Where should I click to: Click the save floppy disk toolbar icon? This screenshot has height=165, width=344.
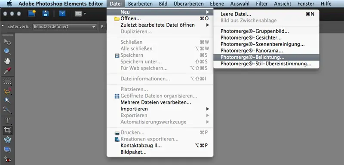coord(46,14)
